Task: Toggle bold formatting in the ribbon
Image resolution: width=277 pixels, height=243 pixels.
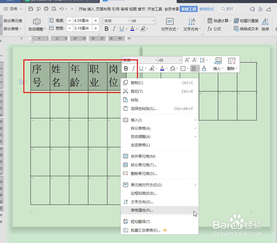Action: click(x=106, y=28)
